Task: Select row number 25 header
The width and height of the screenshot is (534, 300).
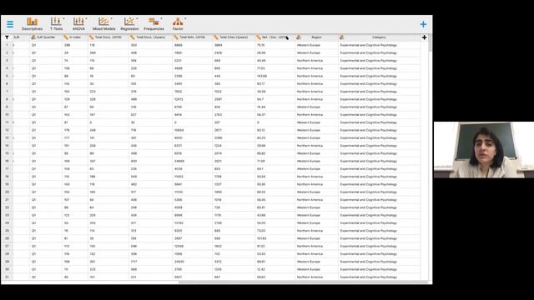Action: click(x=7, y=231)
